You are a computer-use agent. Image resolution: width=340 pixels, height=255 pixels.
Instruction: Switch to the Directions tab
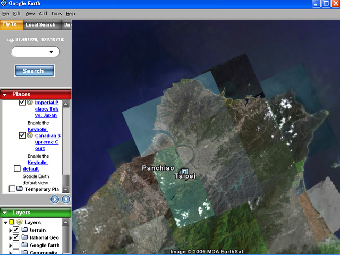click(67, 25)
